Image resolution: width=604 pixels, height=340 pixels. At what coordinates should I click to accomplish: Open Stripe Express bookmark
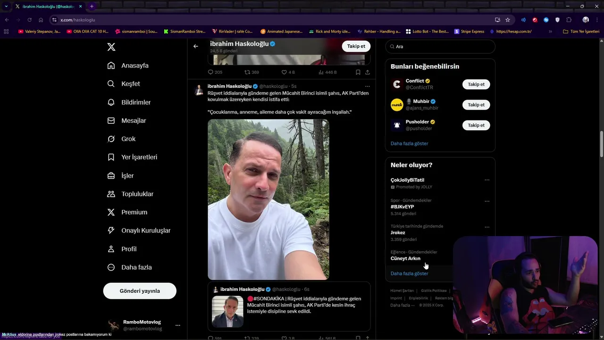tap(469, 32)
